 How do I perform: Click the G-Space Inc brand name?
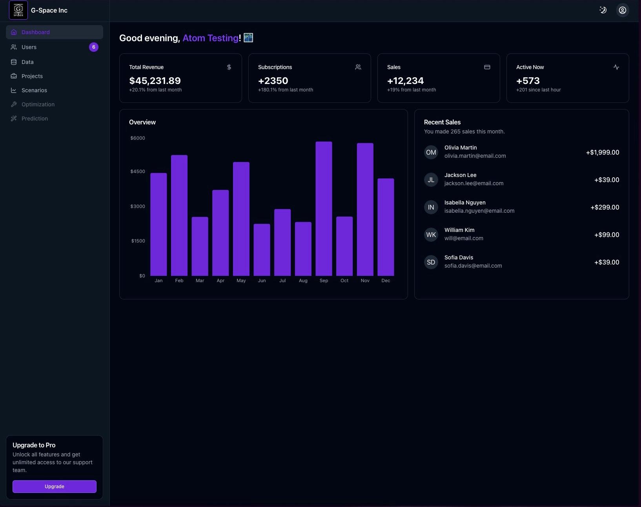pyautogui.click(x=49, y=10)
